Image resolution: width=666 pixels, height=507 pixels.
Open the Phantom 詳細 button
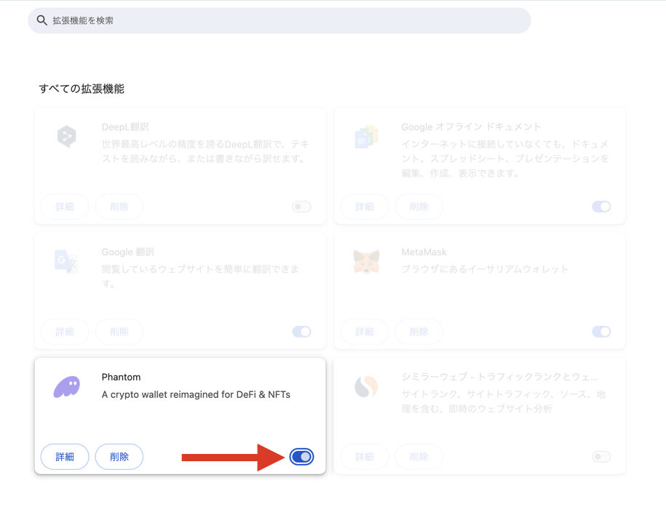(x=65, y=457)
